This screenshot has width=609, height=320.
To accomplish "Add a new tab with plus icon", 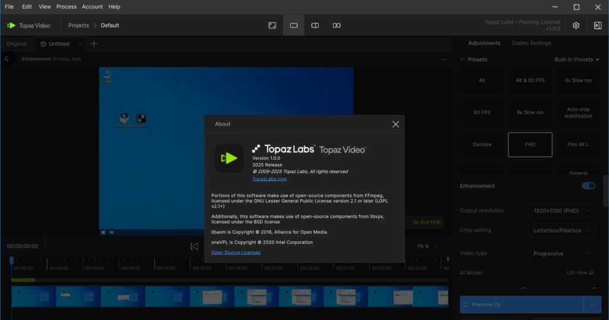I will [x=93, y=44].
